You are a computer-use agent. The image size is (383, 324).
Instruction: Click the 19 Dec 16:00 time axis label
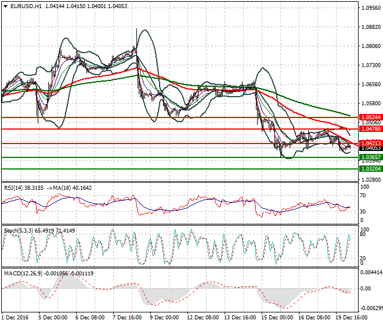click(x=351, y=318)
